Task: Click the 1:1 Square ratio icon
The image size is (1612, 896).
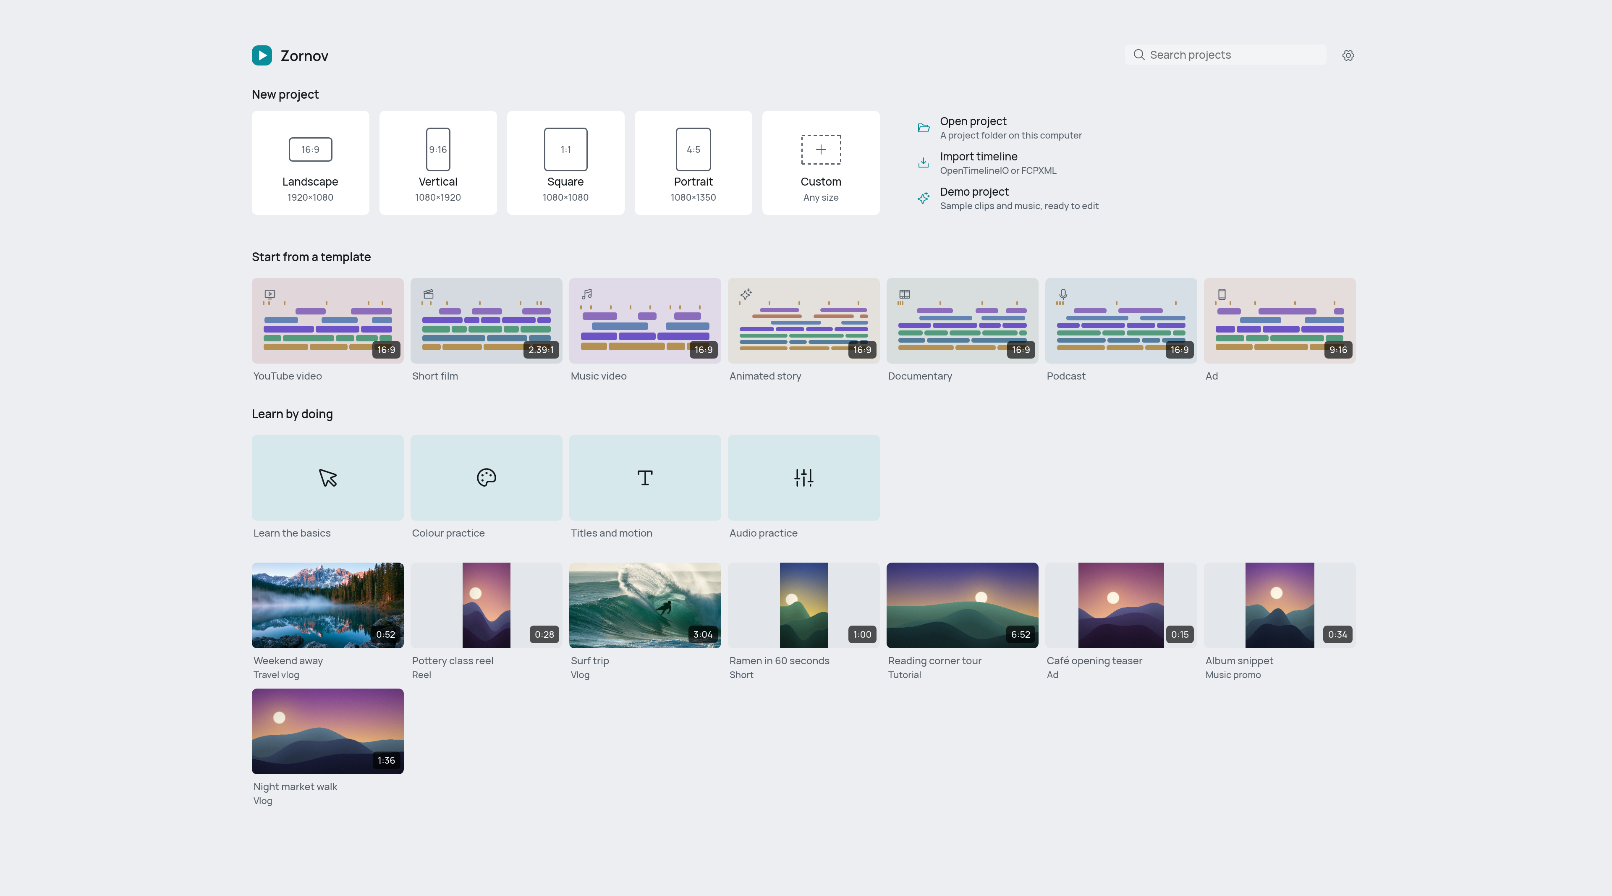Action: pos(566,149)
